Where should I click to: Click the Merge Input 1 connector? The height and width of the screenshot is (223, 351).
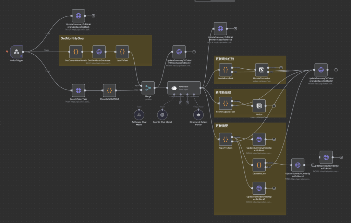(141, 86)
